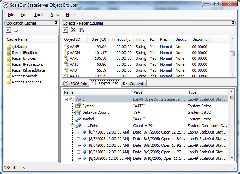This screenshot has height=174, width=240.
Task: Open the Tools menu
Action: [39, 15]
